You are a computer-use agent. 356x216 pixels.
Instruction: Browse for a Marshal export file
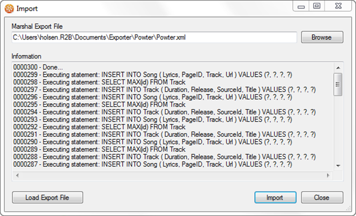coord(322,37)
